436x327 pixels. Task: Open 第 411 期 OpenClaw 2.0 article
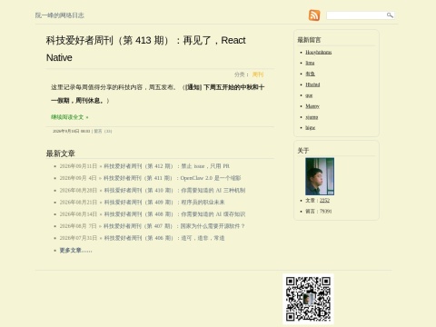172,178
